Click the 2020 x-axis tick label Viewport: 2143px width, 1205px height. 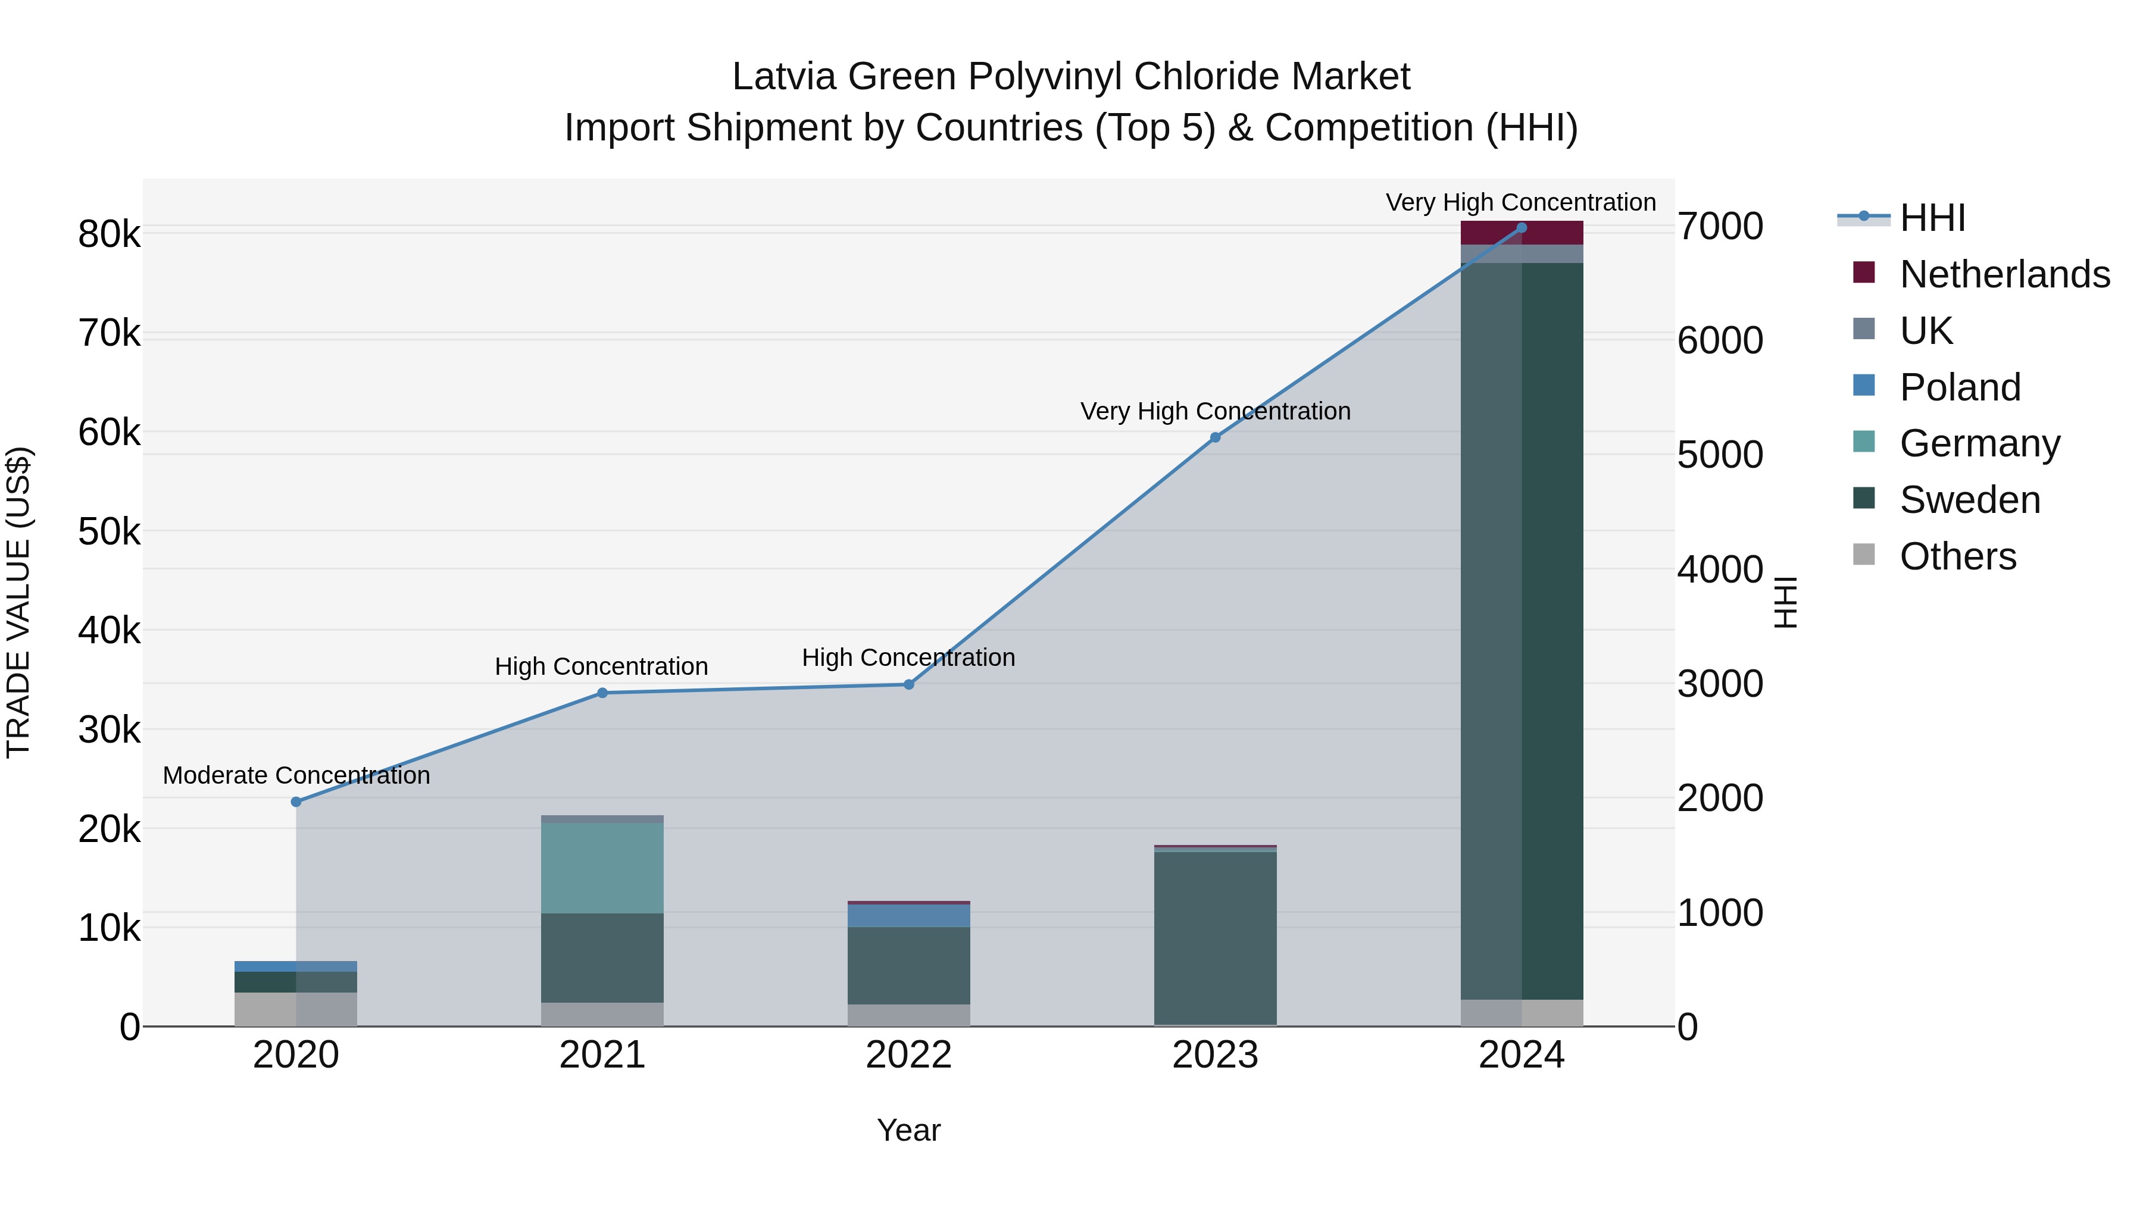coord(296,1055)
